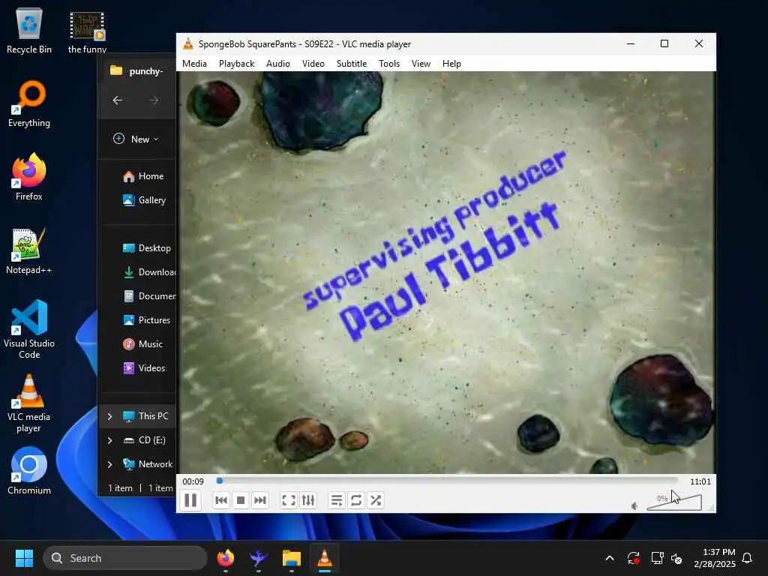
Task: Go back in File Explorer
Action: (x=118, y=100)
